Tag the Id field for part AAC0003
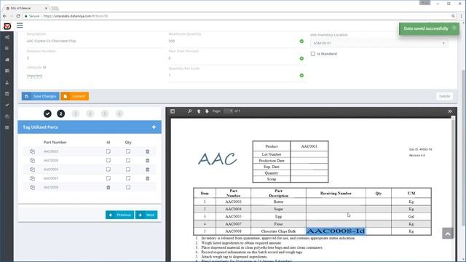 point(108,151)
